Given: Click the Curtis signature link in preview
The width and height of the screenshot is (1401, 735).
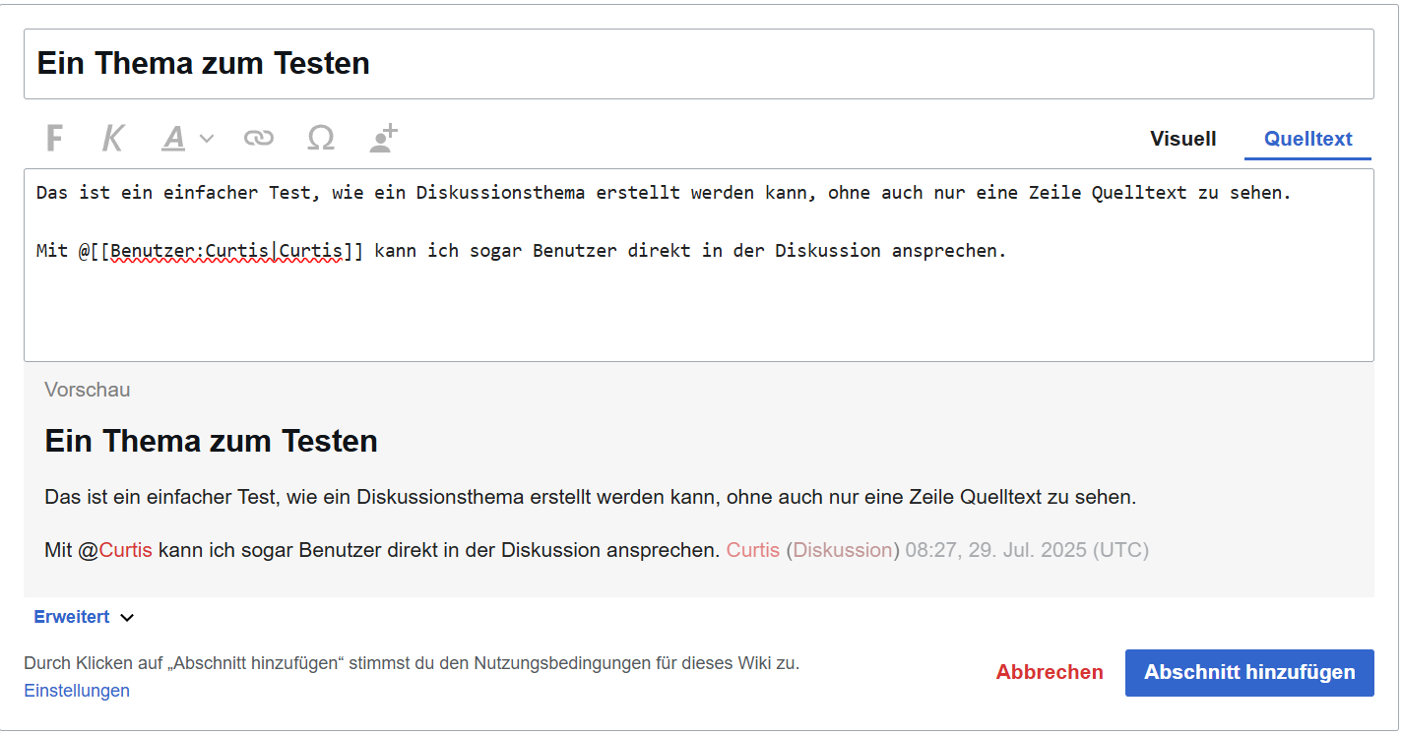Looking at the screenshot, I should tap(752, 550).
